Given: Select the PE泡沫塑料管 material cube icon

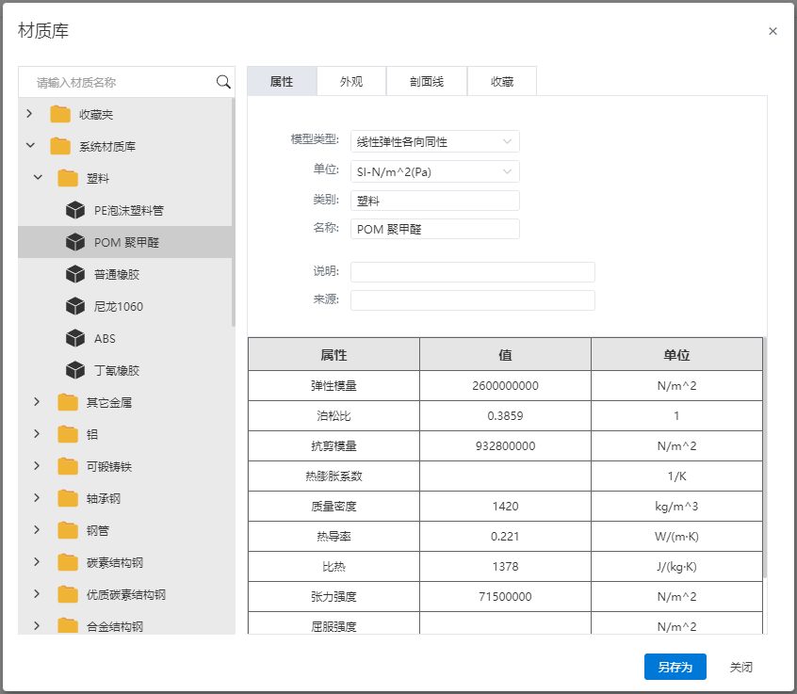Looking at the screenshot, I should (75, 210).
